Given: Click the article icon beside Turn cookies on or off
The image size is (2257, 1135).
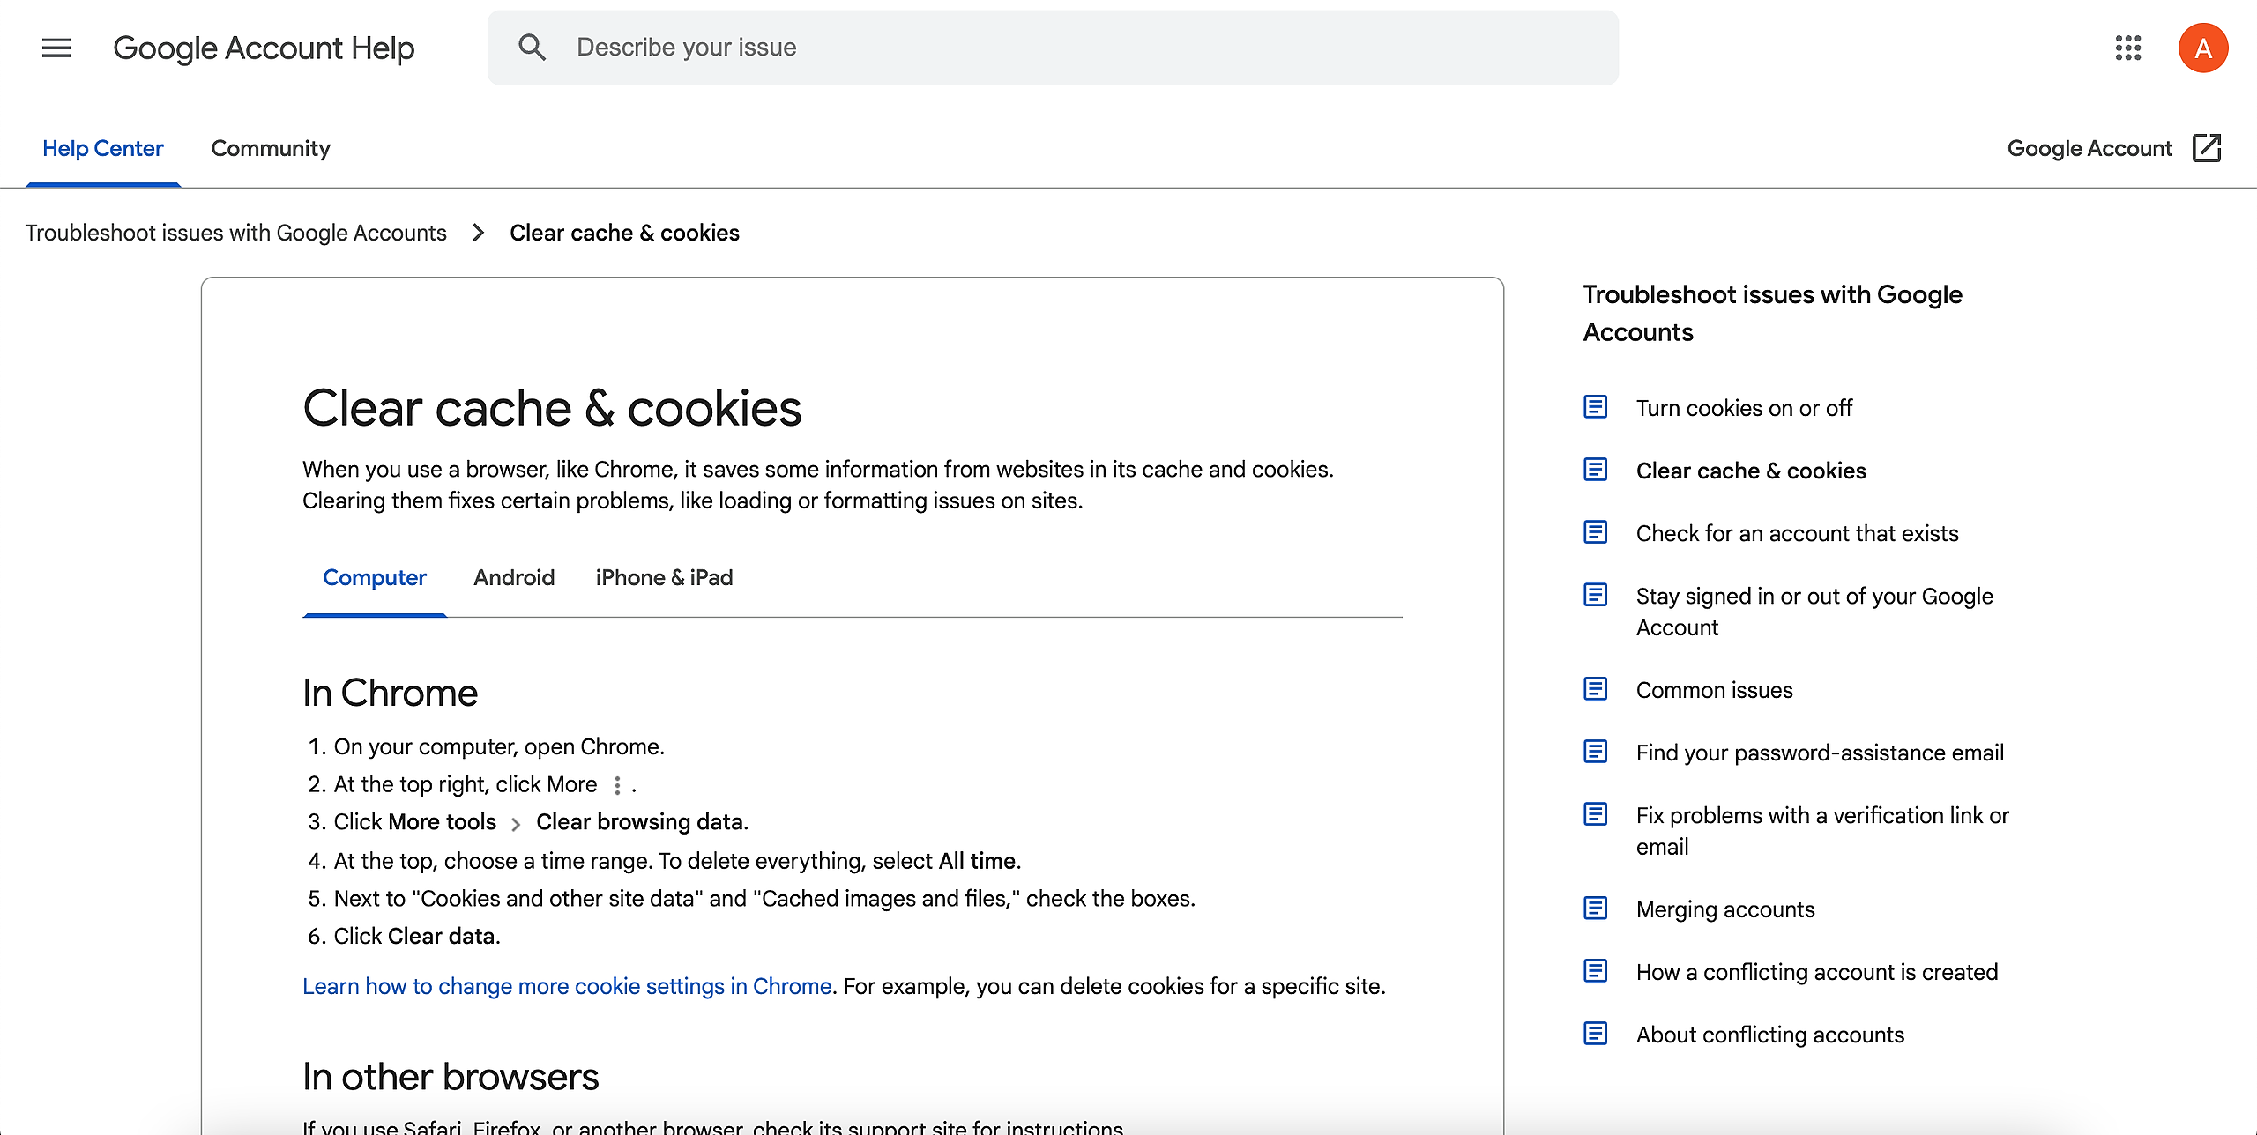Looking at the screenshot, I should tap(1596, 407).
